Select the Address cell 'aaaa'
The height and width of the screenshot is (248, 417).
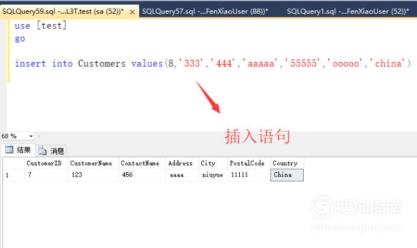point(183,175)
